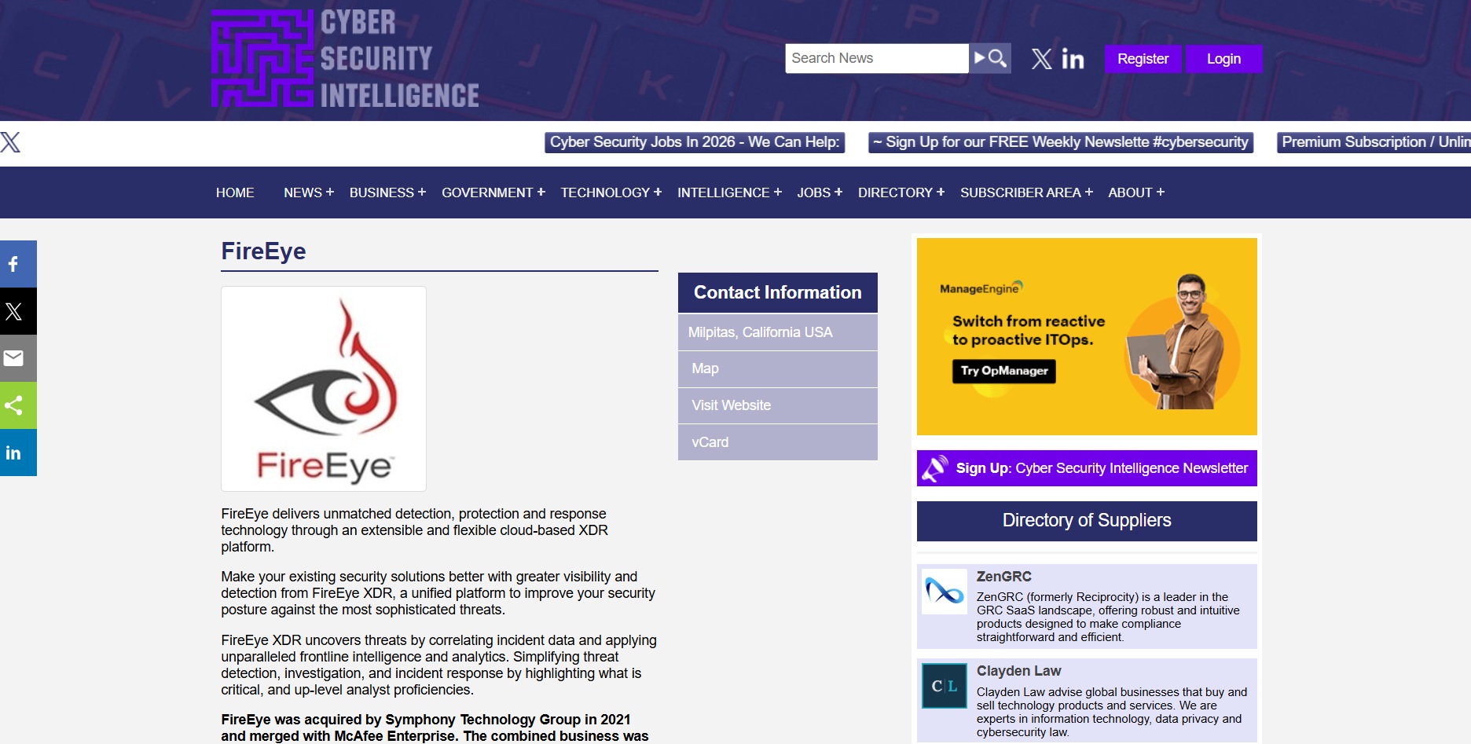Expand the DIRECTORY menu
The height and width of the screenshot is (744, 1471).
point(901,192)
